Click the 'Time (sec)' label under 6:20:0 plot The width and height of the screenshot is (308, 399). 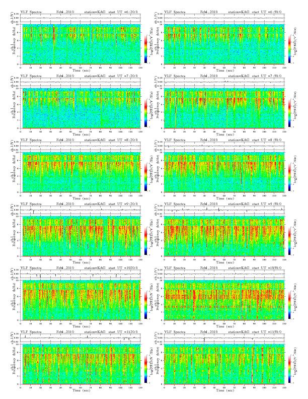point(82,70)
